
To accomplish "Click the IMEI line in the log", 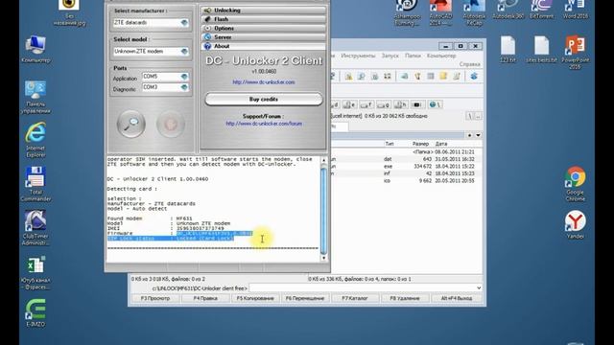I will coord(166,228).
